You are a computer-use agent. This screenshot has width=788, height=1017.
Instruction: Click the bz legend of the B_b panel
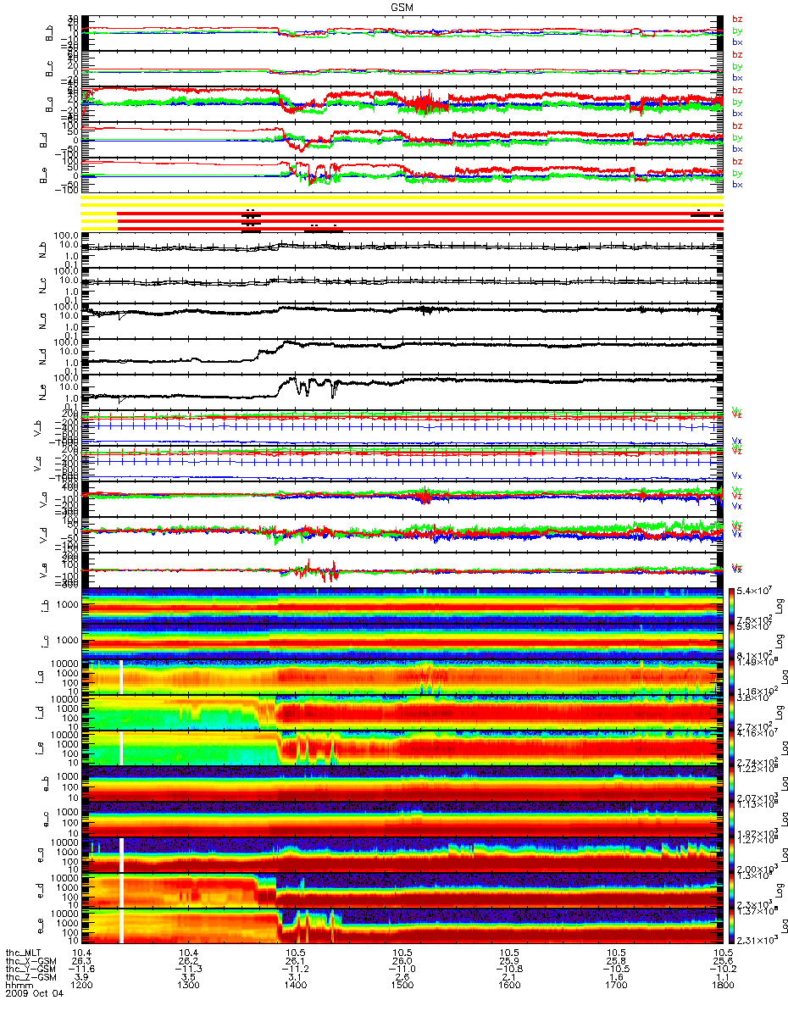[x=737, y=19]
